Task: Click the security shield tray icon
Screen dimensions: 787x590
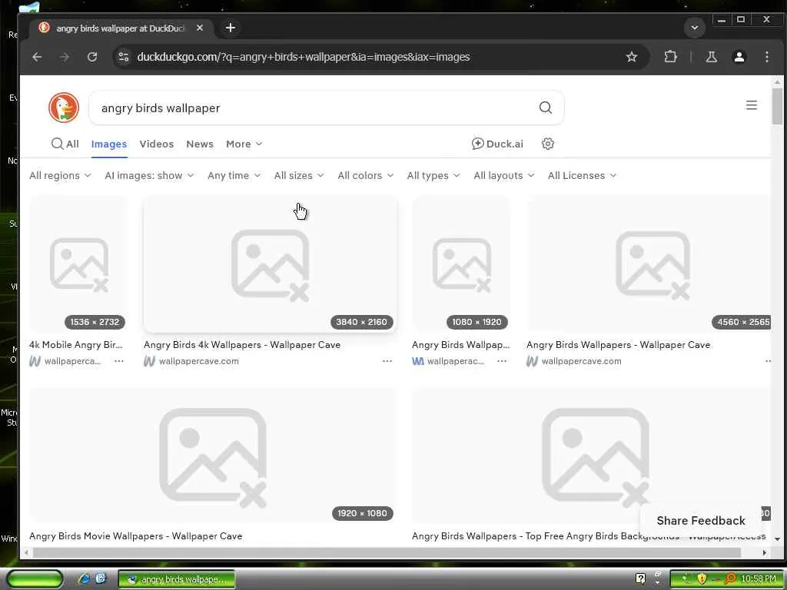Action: pos(701,579)
